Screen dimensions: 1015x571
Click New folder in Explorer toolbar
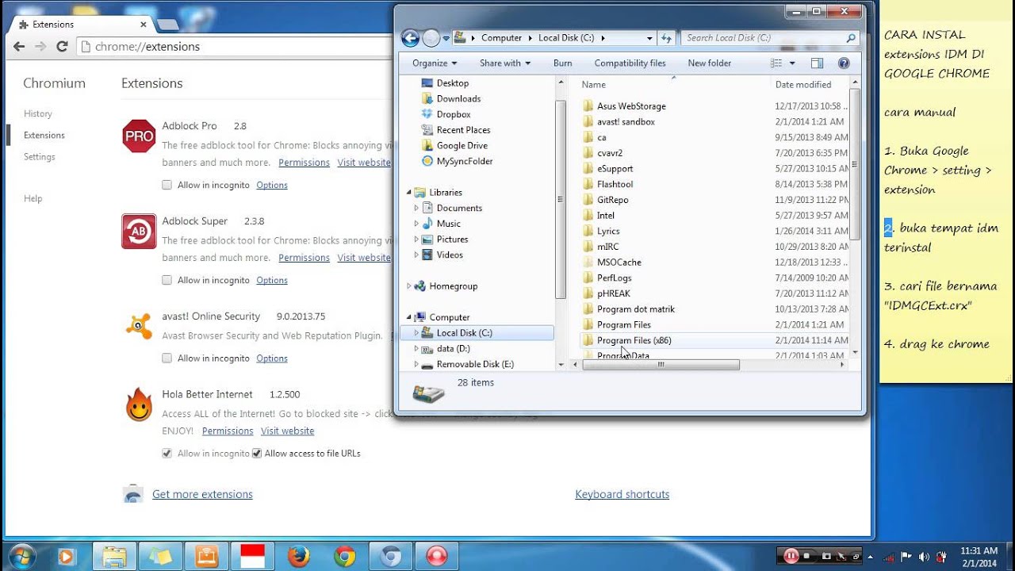[710, 63]
